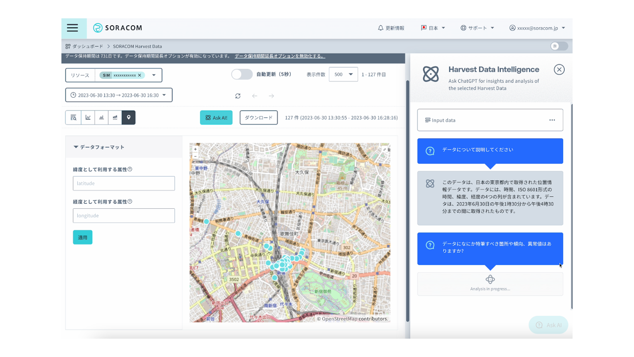Select the map view icon
This screenshot has height=357, width=634.
(x=129, y=118)
